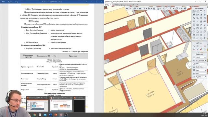This screenshot has width=208, height=117.
Task: Cut selection with scissors icon
Action: pyautogui.click(x=164, y=8)
